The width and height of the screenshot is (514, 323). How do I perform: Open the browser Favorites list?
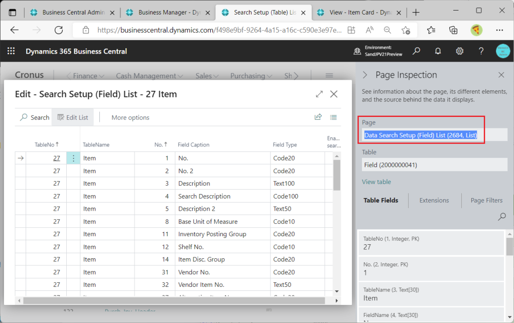431,30
